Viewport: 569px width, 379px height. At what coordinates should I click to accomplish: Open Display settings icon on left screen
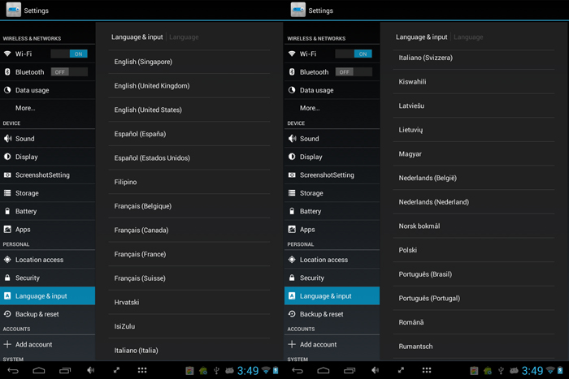7,157
